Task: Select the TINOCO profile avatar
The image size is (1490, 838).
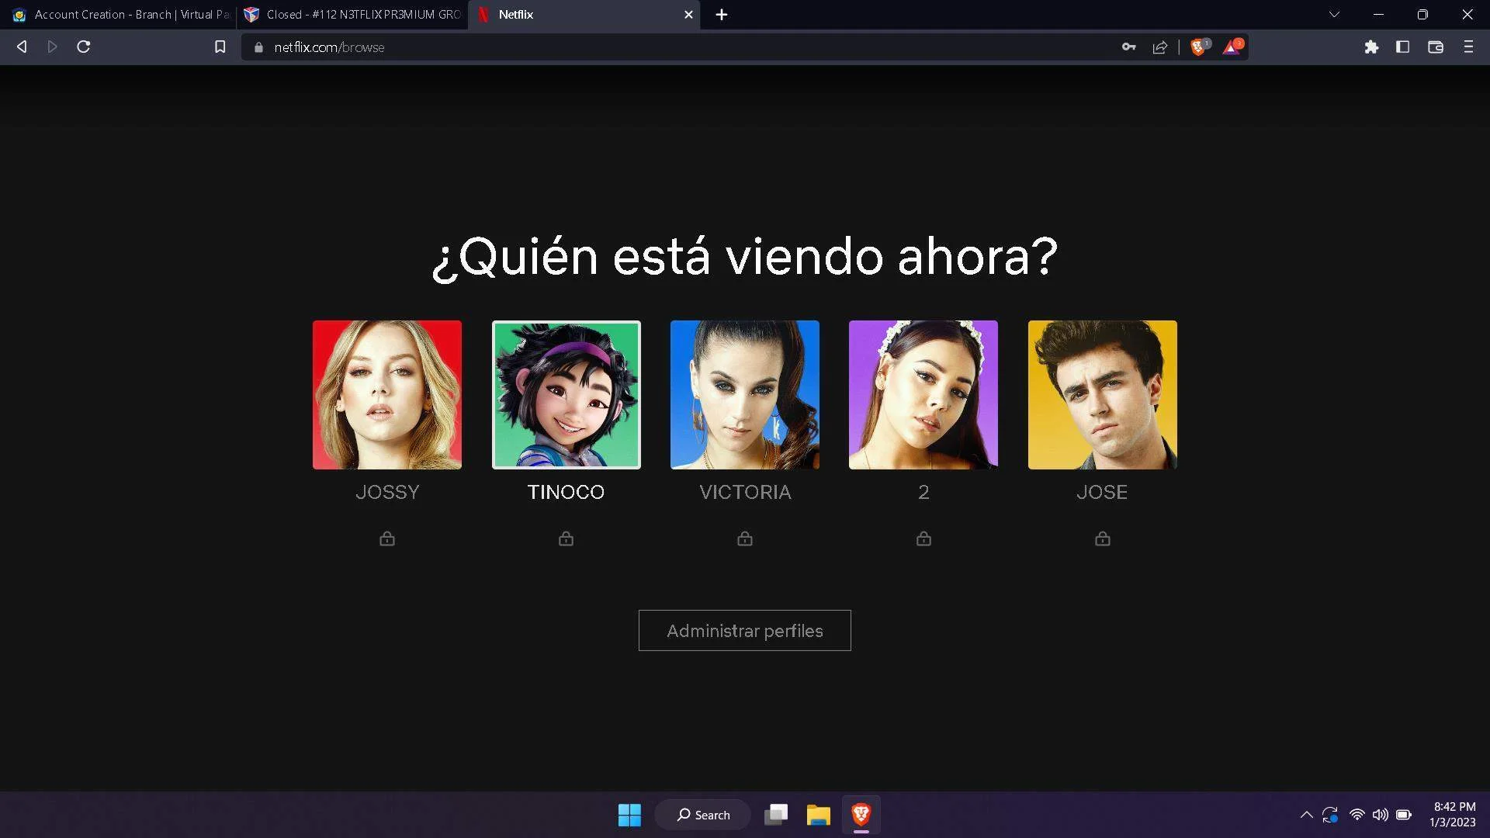Action: pyautogui.click(x=567, y=395)
